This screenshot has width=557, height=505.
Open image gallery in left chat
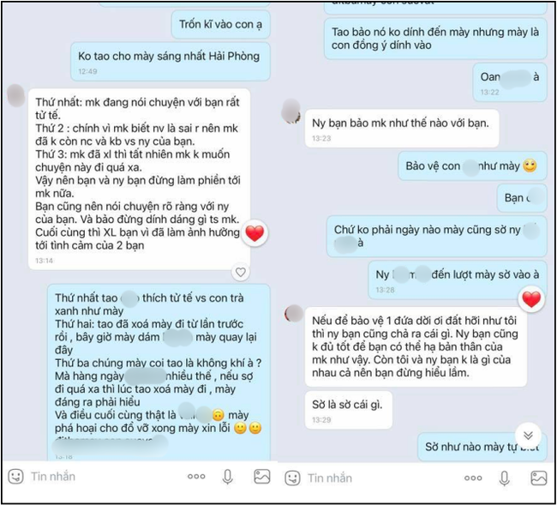point(262,477)
